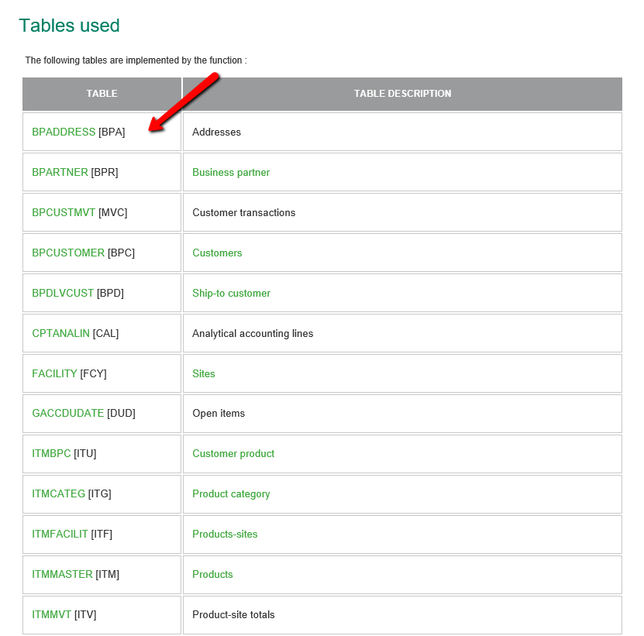
Task: Click the FACILITY table link
Action: [54, 374]
